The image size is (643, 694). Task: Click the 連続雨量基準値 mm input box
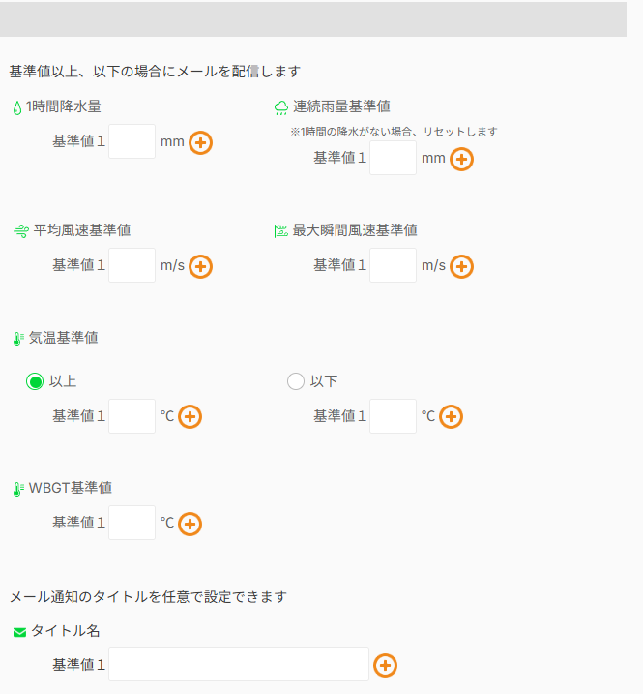(393, 158)
